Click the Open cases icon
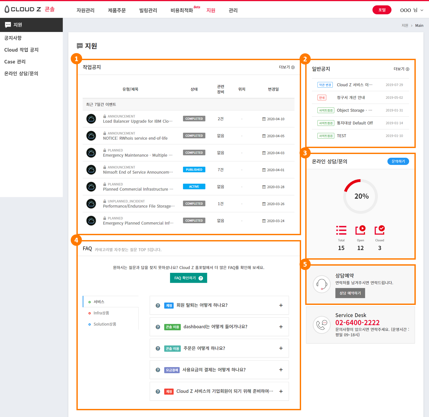Image resolution: width=429 pixels, height=417 pixels. 360,230
